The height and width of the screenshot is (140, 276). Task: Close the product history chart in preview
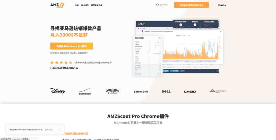pos(221,31)
